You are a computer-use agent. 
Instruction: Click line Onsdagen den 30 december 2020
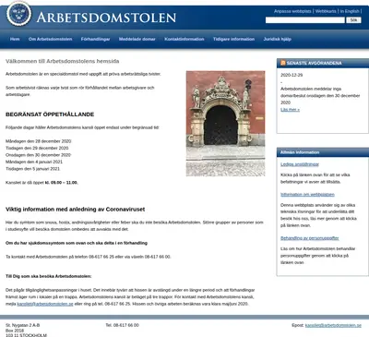[38, 155]
